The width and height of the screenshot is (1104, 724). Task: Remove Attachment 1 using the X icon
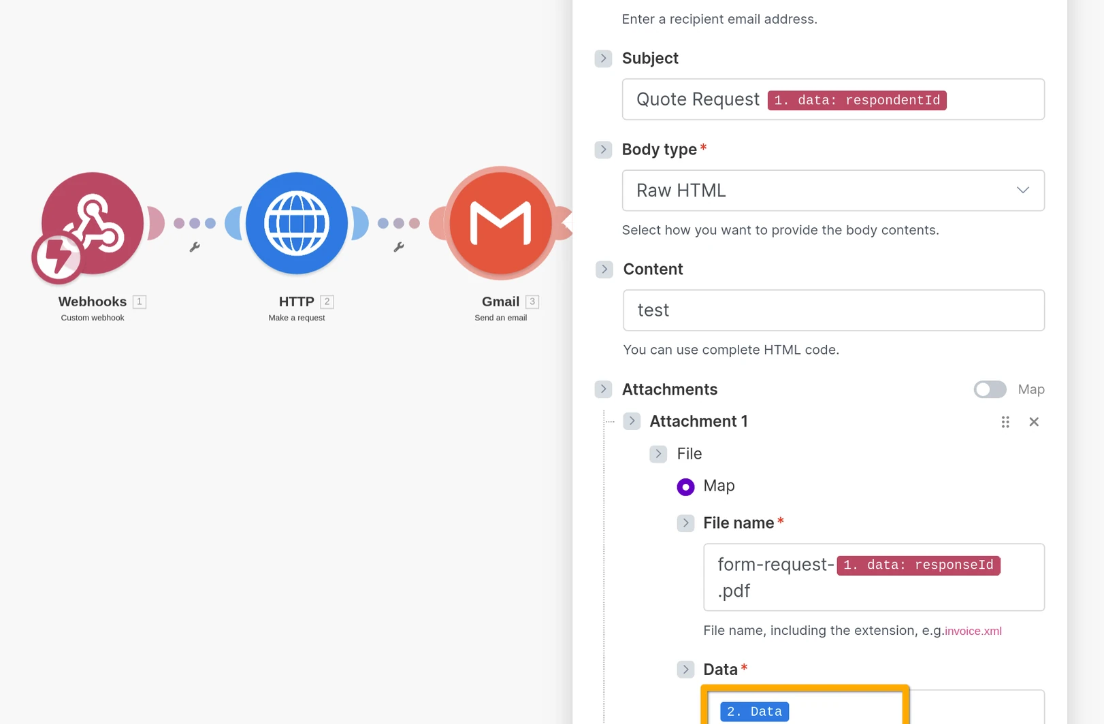pyautogui.click(x=1034, y=422)
